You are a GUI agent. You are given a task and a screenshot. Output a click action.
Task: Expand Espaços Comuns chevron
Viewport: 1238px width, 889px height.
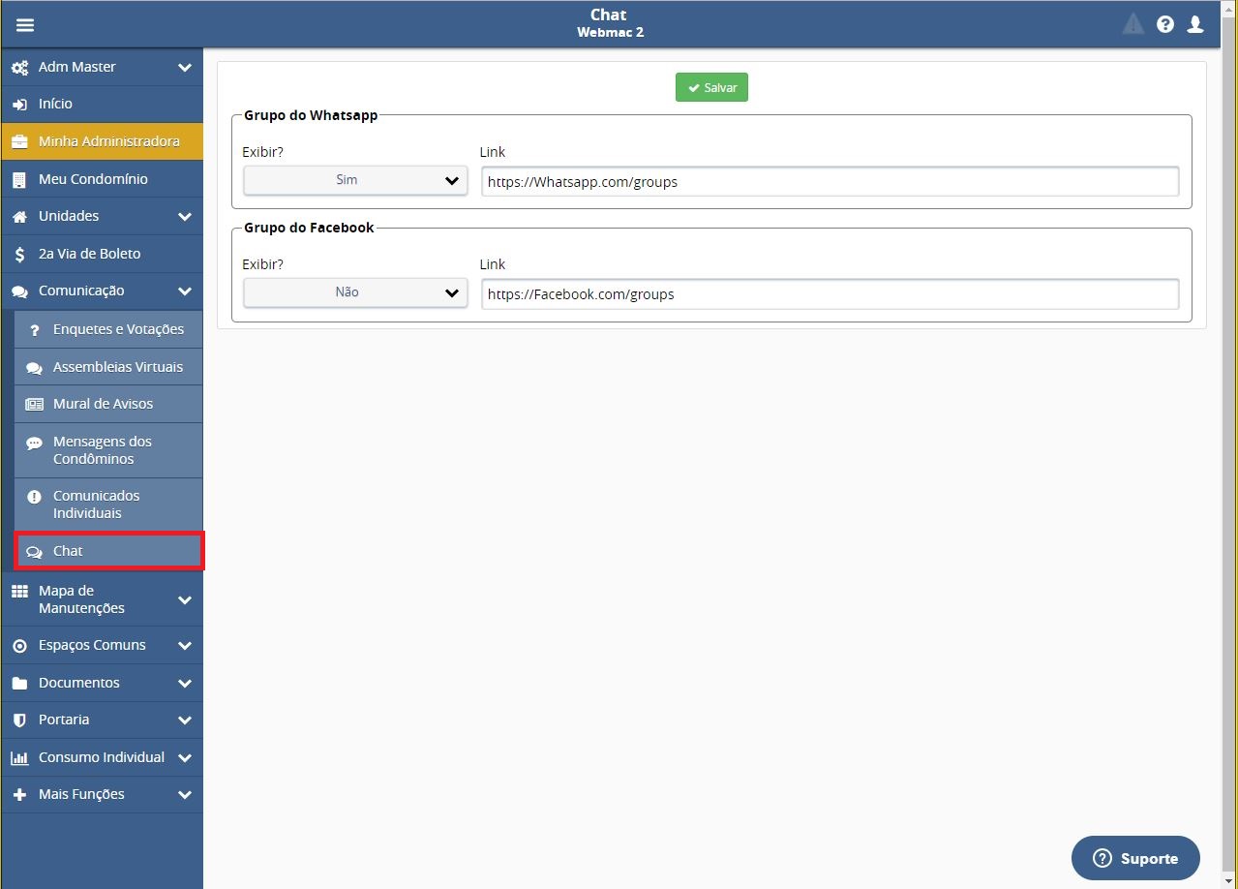coord(185,646)
